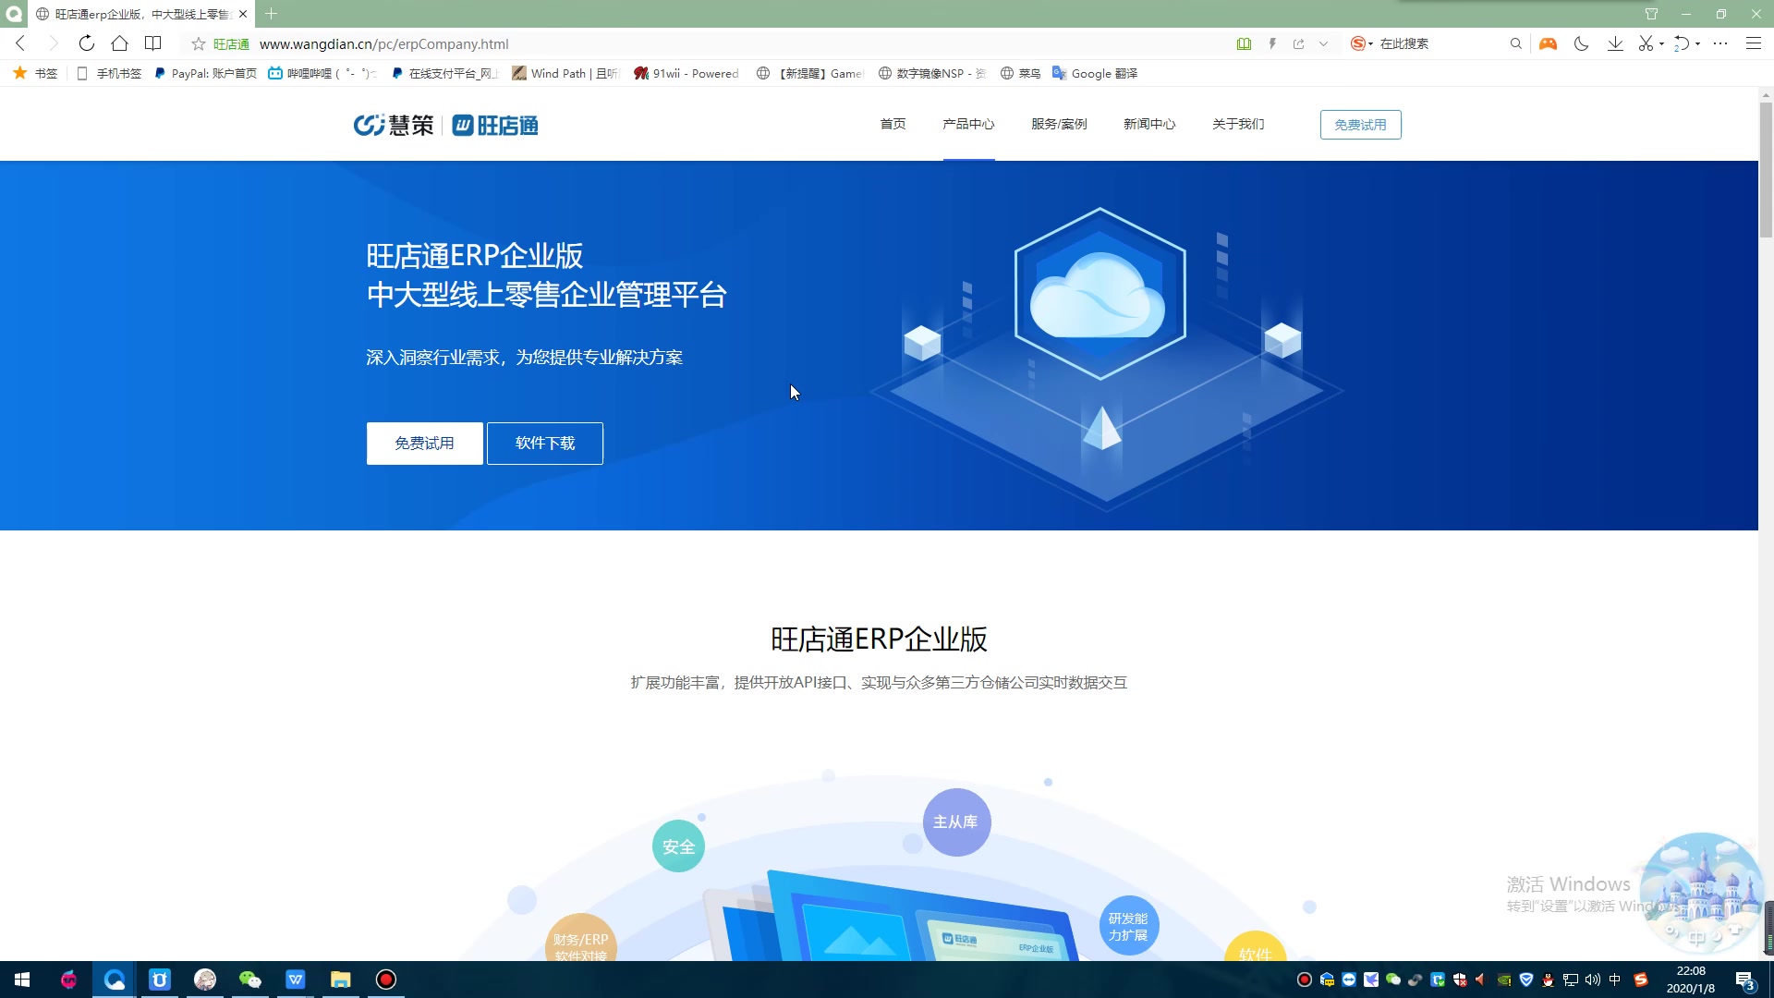Viewport: 1774px width, 998px height.
Task: Bookmark this page with the star
Action: pyautogui.click(x=198, y=43)
